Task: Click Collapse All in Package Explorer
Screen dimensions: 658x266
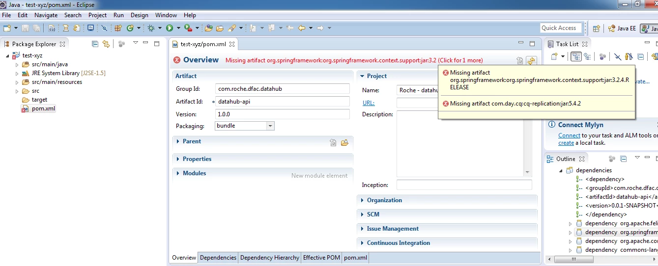Action: 95,44
